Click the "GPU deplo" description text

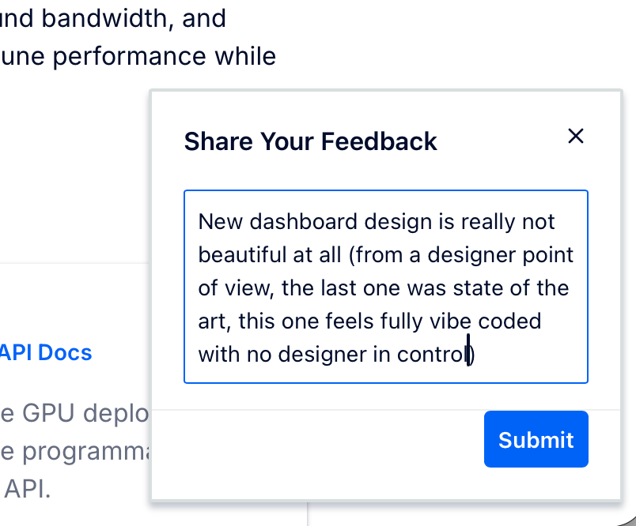pos(74,414)
